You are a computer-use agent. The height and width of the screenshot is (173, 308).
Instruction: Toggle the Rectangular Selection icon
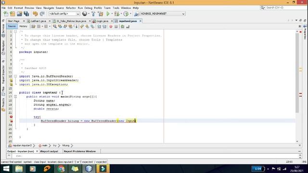tap(76, 26)
